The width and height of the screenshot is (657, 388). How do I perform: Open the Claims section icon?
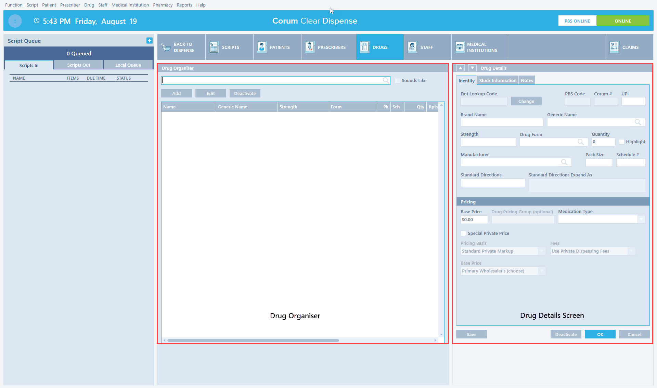(x=614, y=47)
